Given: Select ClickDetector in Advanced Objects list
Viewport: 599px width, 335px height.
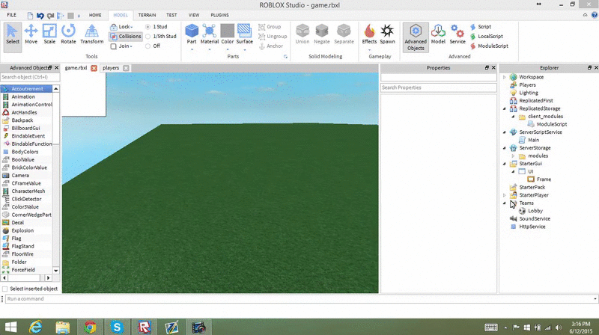Looking at the screenshot, I should point(26,199).
